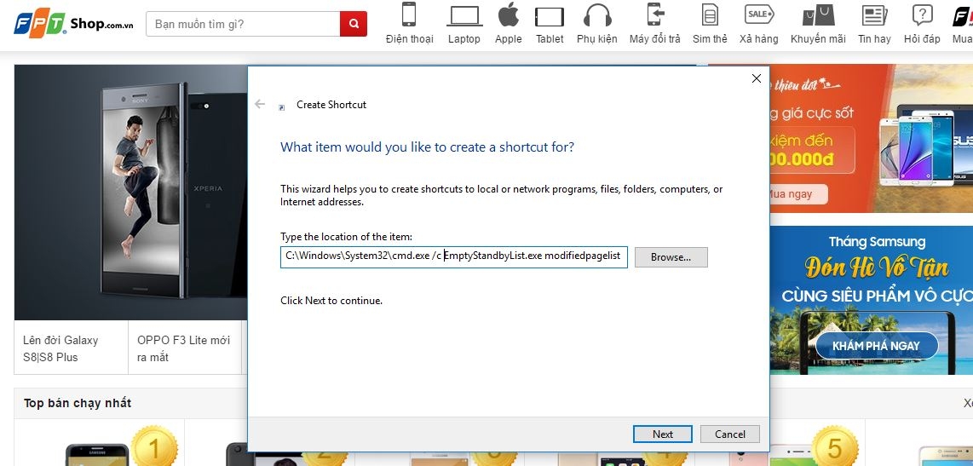Click the Mua ngay button on orange banner

click(797, 194)
